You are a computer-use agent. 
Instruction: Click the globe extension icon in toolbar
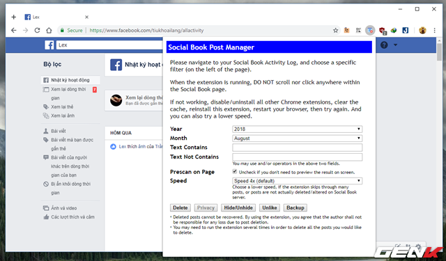point(394,31)
